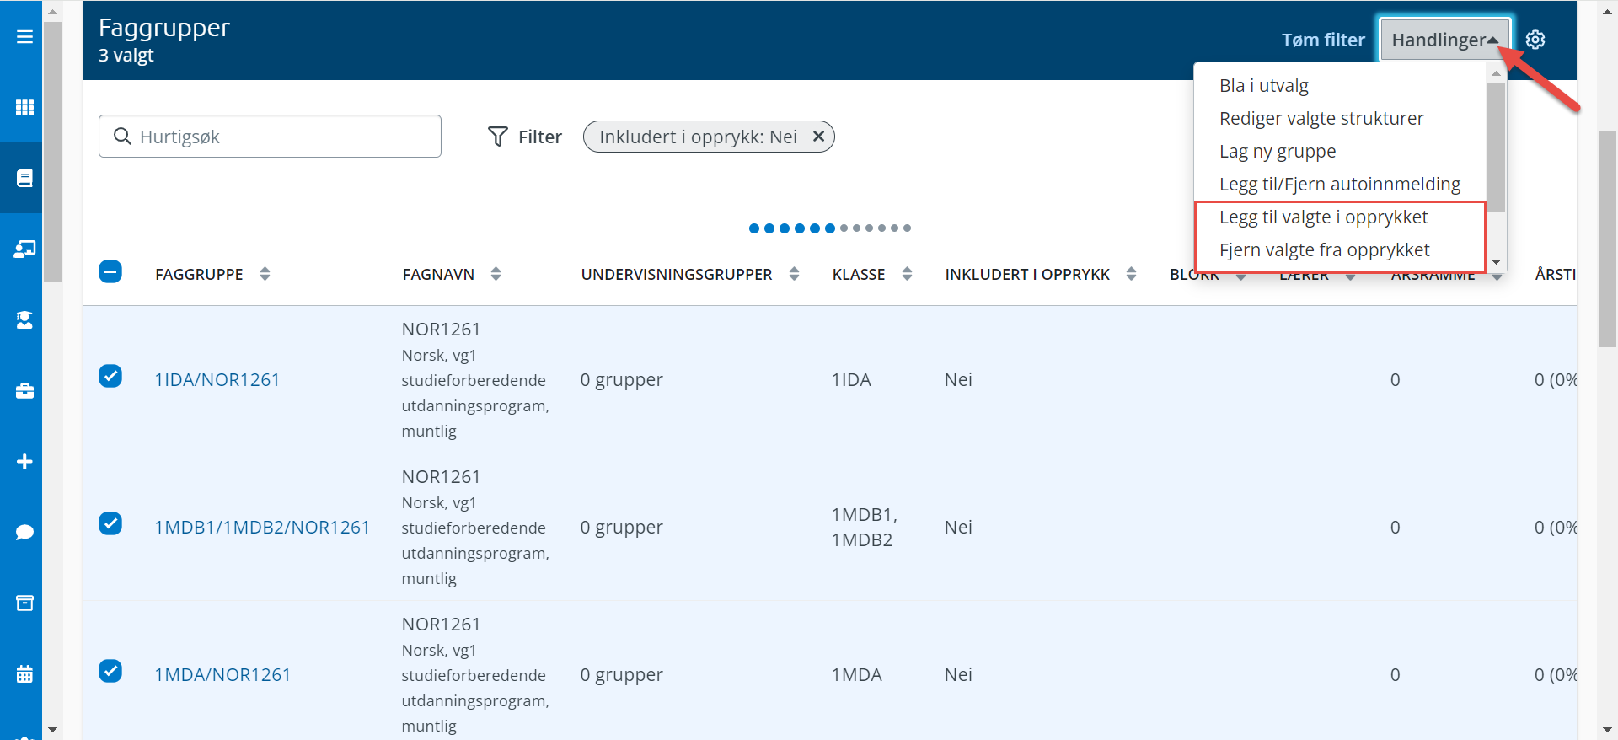This screenshot has width=1618, height=740.
Task: Choose 'Rediger valgte strukturer'
Action: coord(1321,119)
